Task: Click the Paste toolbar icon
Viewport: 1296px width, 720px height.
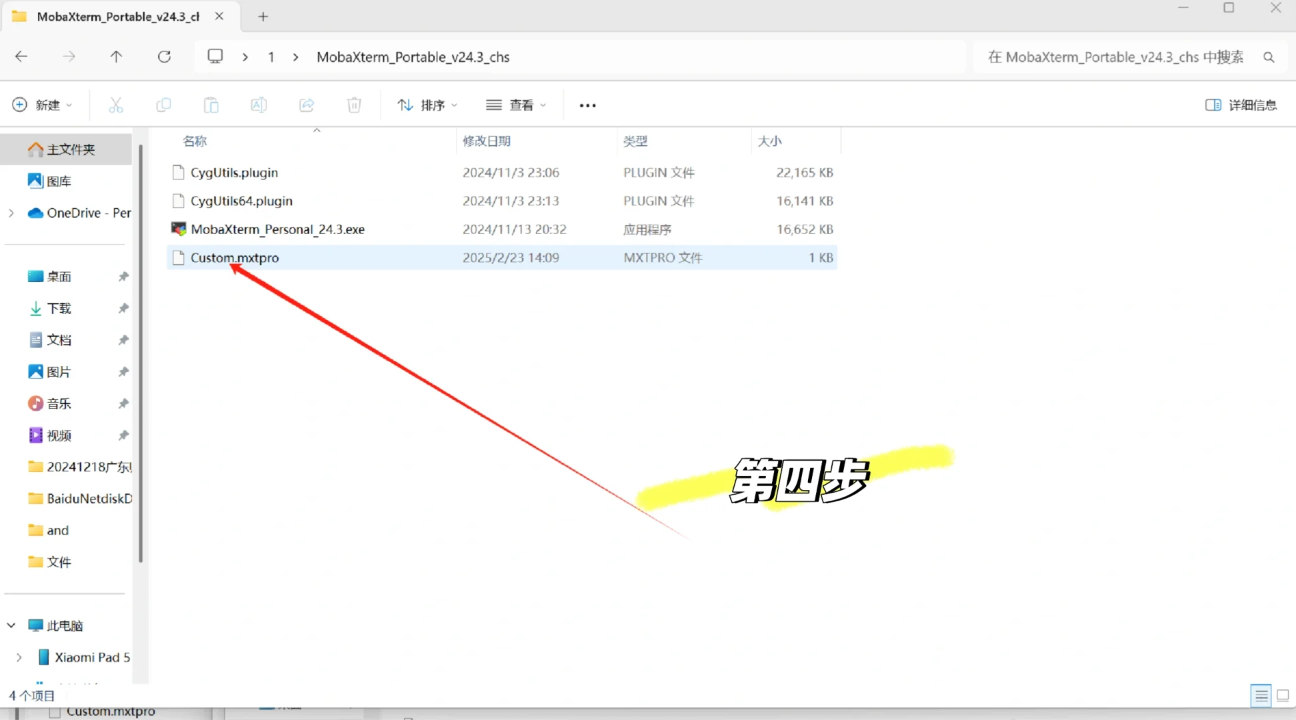Action: (x=211, y=105)
